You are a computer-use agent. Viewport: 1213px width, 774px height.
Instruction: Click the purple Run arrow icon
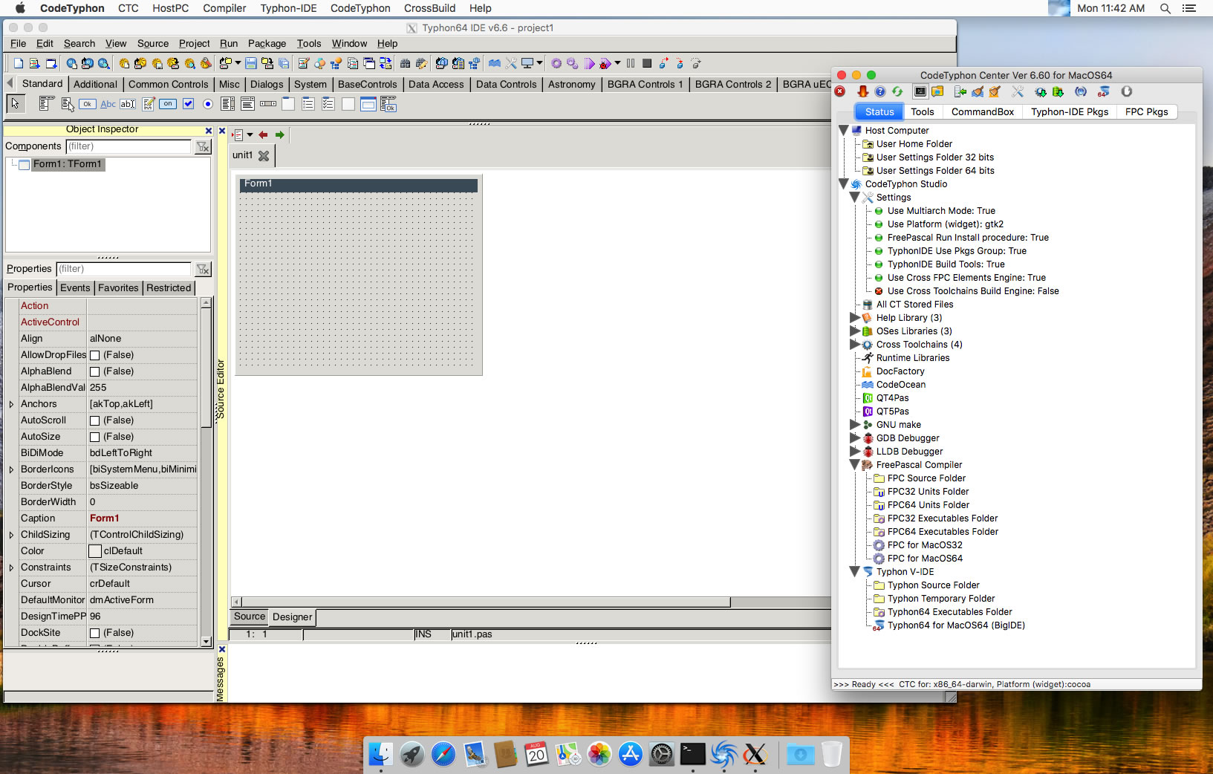tap(590, 64)
